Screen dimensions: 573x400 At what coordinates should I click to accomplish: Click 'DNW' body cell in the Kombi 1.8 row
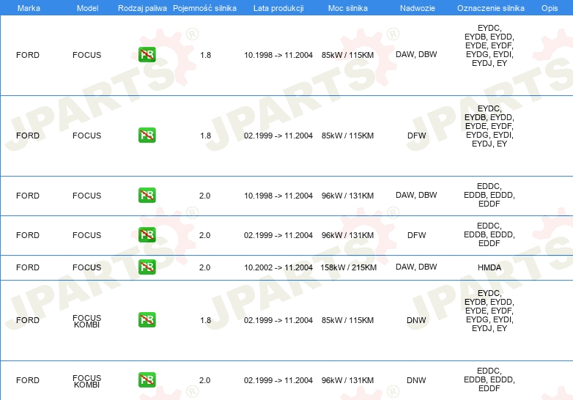416,320
